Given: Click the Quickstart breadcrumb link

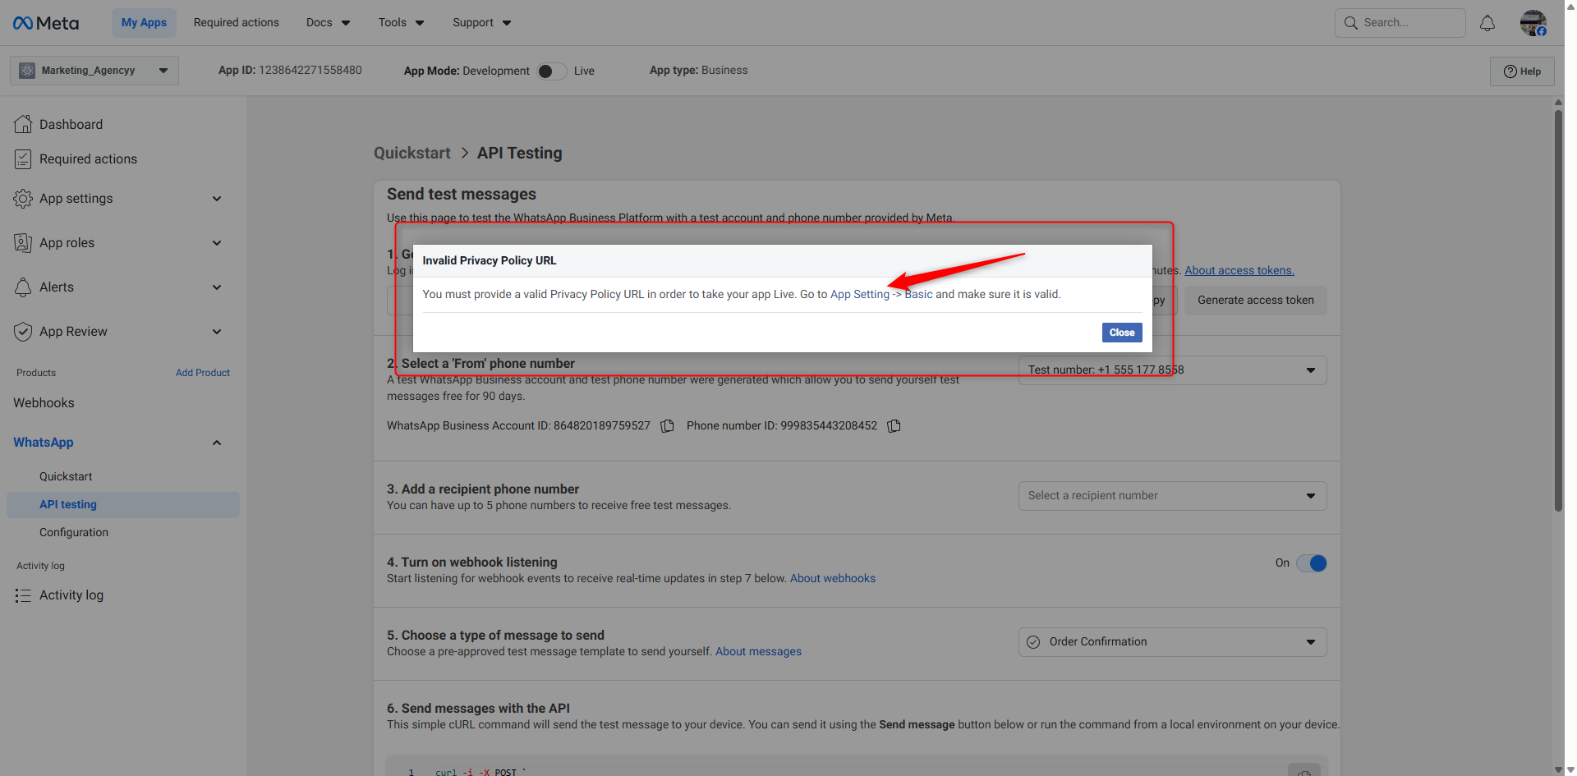Looking at the screenshot, I should (x=412, y=154).
